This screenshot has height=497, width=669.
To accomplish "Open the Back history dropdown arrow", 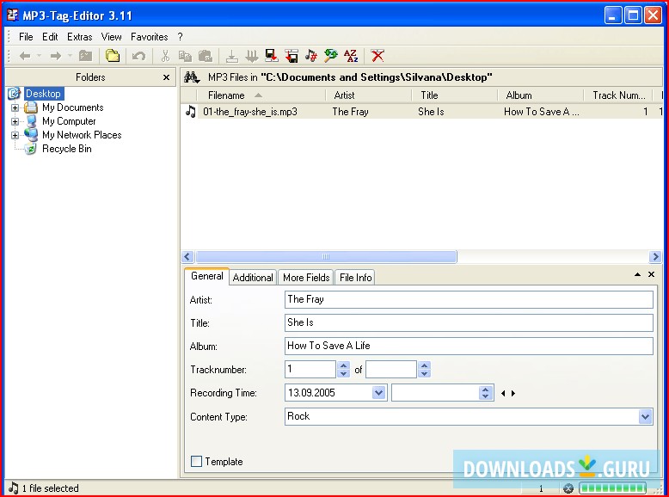I will 39,56.
